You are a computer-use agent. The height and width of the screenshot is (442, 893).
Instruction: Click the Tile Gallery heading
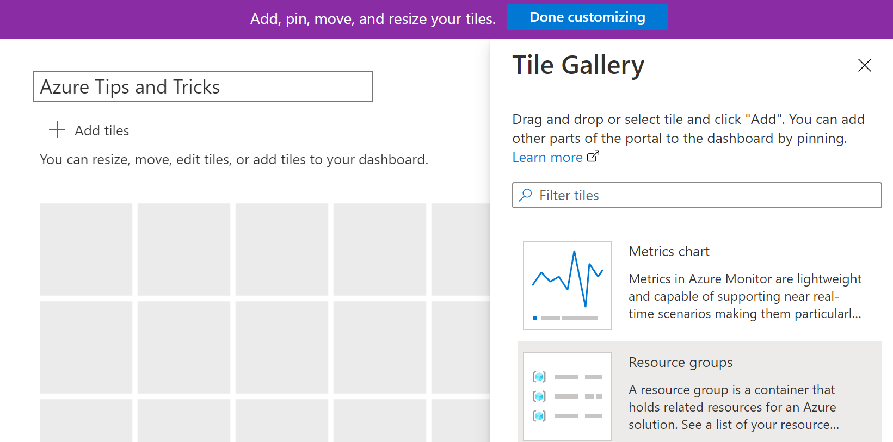tap(578, 65)
